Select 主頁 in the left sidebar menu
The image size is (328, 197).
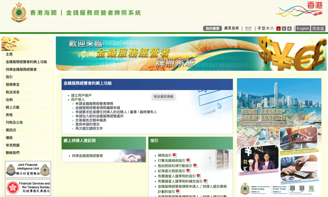[x=9, y=54]
